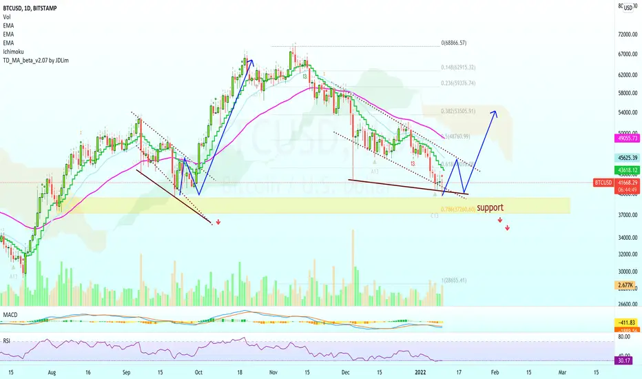Click the "support" text annotation

pos(490,207)
